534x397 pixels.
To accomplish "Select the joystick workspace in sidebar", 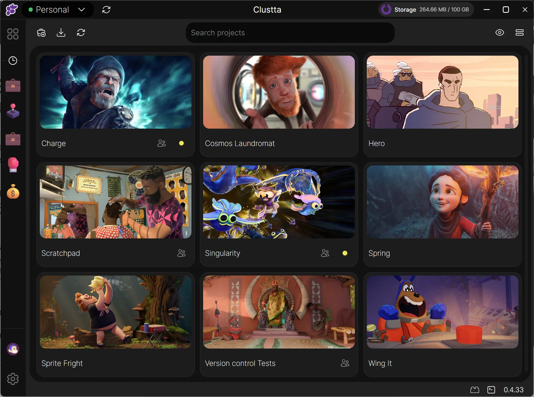I will 13,111.
